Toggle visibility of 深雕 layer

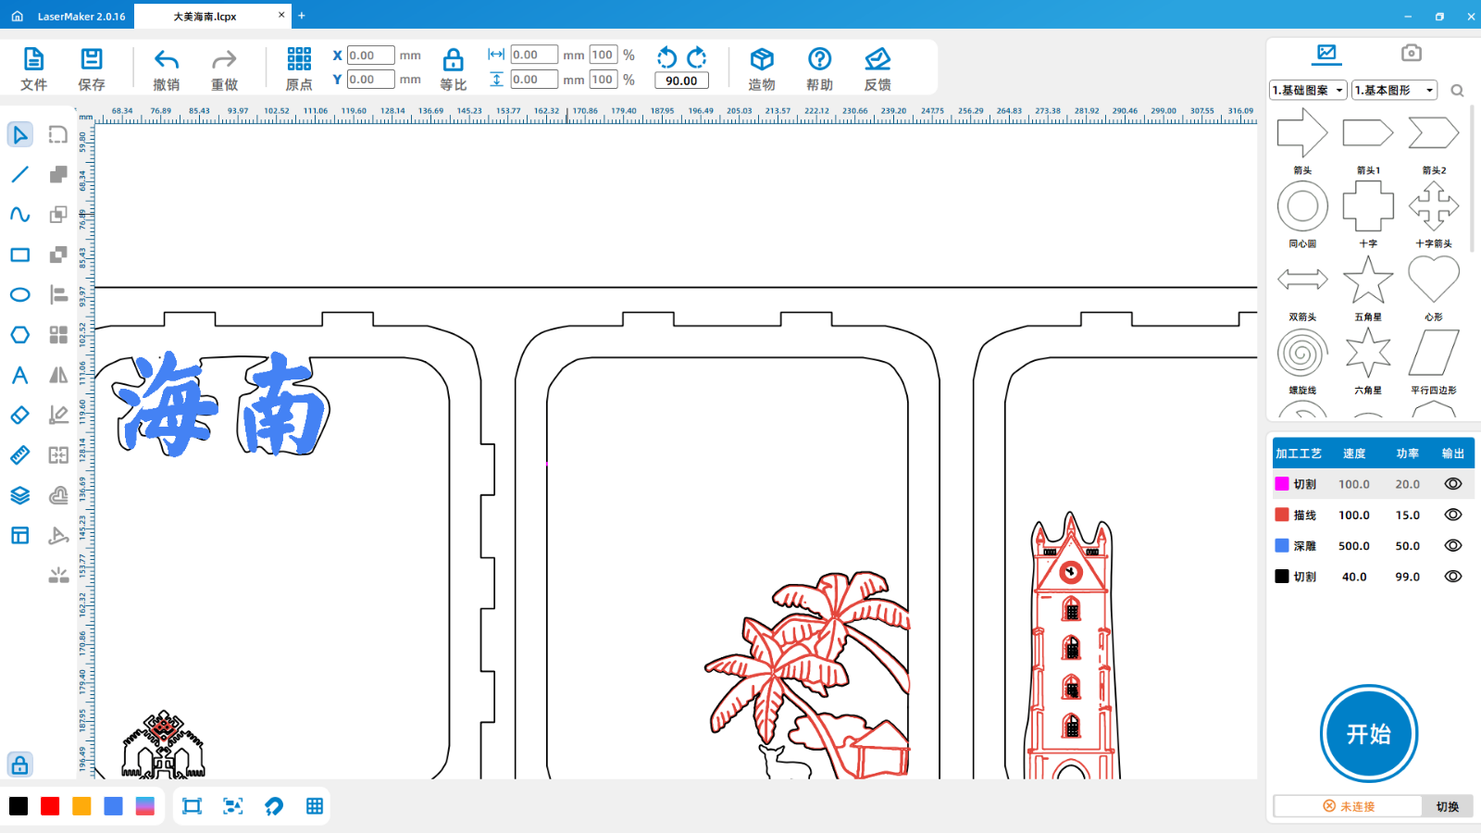click(1452, 546)
